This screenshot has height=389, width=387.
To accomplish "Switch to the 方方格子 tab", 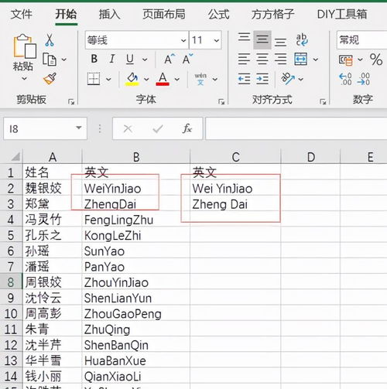I will pyautogui.click(x=272, y=14).
